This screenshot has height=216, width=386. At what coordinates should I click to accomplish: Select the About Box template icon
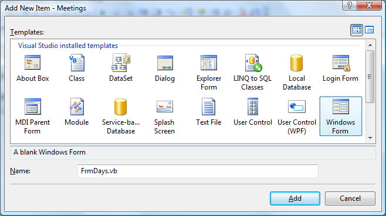pos(32,63)
